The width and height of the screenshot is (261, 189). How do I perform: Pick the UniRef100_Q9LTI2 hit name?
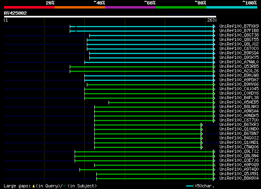point(239,152)
